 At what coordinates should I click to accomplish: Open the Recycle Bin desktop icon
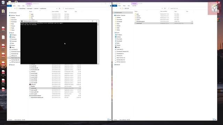[3, 3]
